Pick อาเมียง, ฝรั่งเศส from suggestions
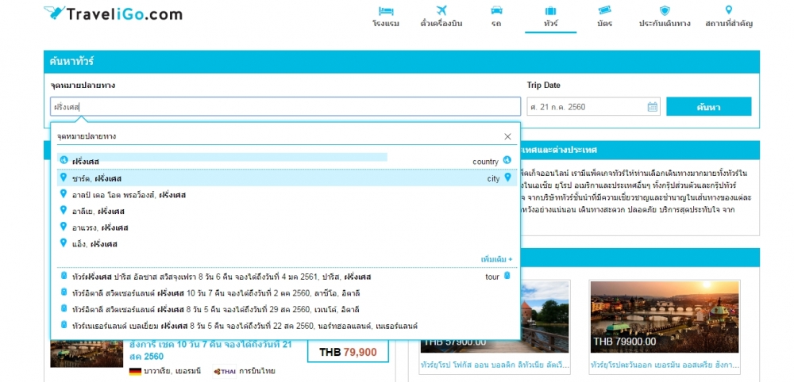 tap(99, 227)
